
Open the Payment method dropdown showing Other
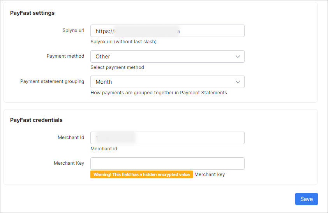point(164,56)
